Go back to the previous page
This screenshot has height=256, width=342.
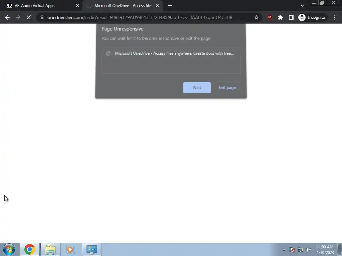pyautogui.click(x=7, y=17)
